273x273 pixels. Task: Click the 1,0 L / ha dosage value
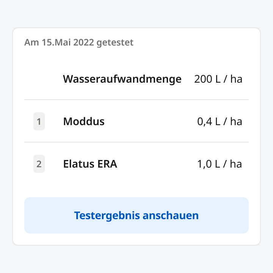(x=220, y=164)
